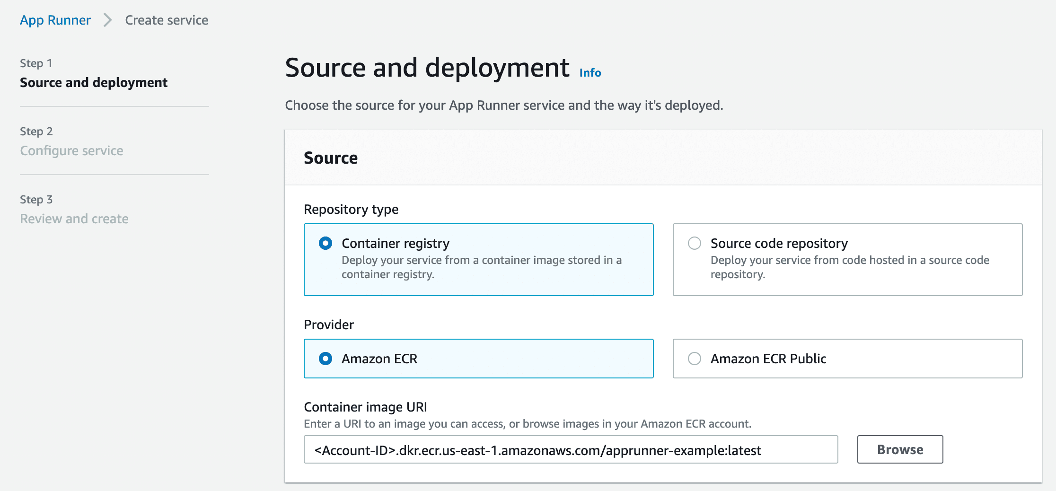Click the Source panel header
1056x491 pixels.
click(x=331, y=158)
